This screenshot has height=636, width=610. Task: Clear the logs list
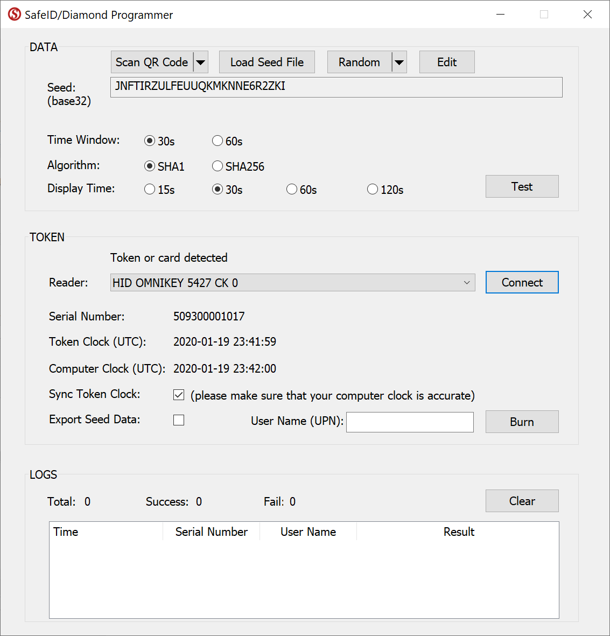pos(522,501)
